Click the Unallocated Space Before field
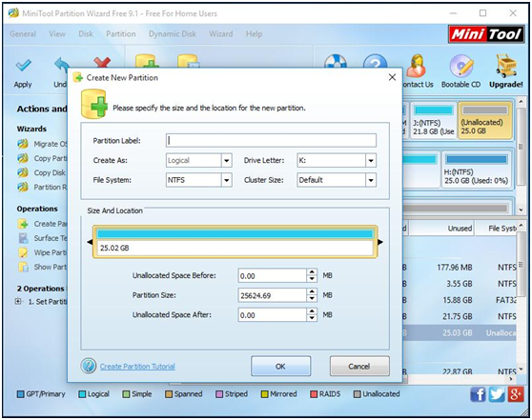Screen dimensions: 532x420 (x=273, y=275)
